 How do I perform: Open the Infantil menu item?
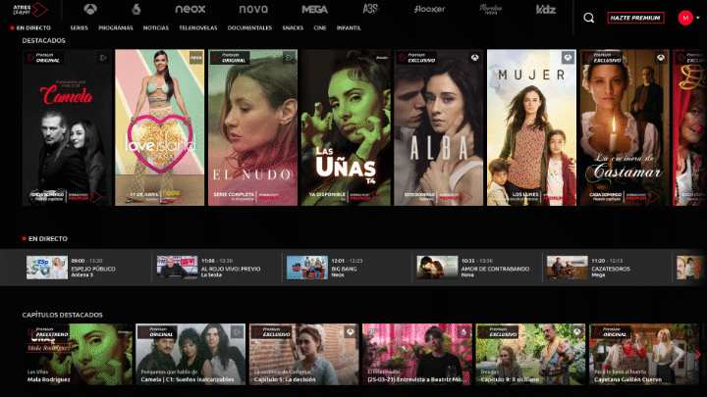349,27
